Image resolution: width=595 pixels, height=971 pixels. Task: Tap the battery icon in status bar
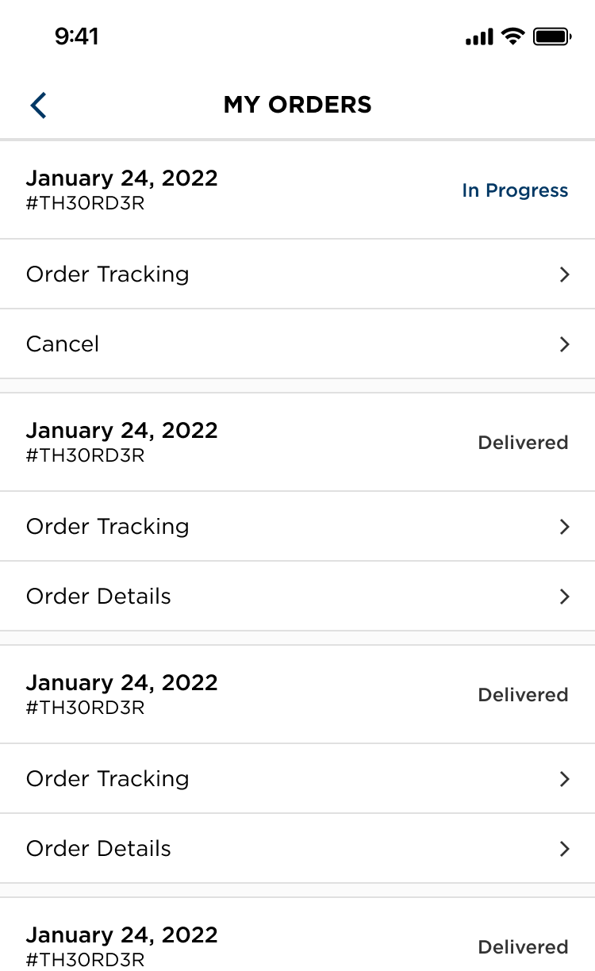552,36
